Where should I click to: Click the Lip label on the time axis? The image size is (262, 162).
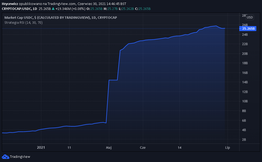(228, 147)
